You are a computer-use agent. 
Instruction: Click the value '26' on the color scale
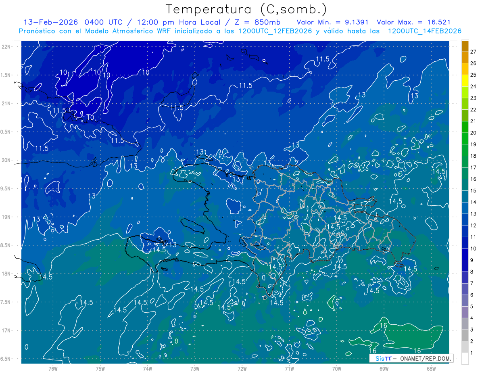tap(474, 63)
